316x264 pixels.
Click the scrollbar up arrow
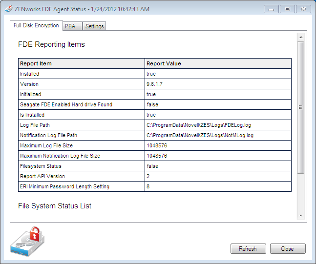click(301, 37)
